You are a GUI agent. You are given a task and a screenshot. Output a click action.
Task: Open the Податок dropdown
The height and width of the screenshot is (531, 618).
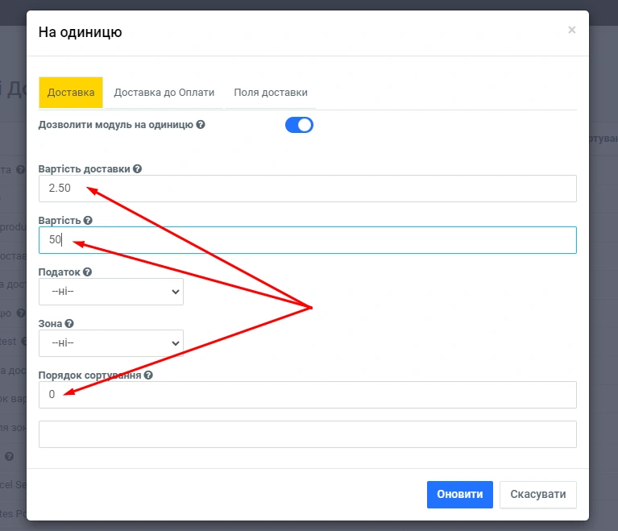click(x=111, y=292)
